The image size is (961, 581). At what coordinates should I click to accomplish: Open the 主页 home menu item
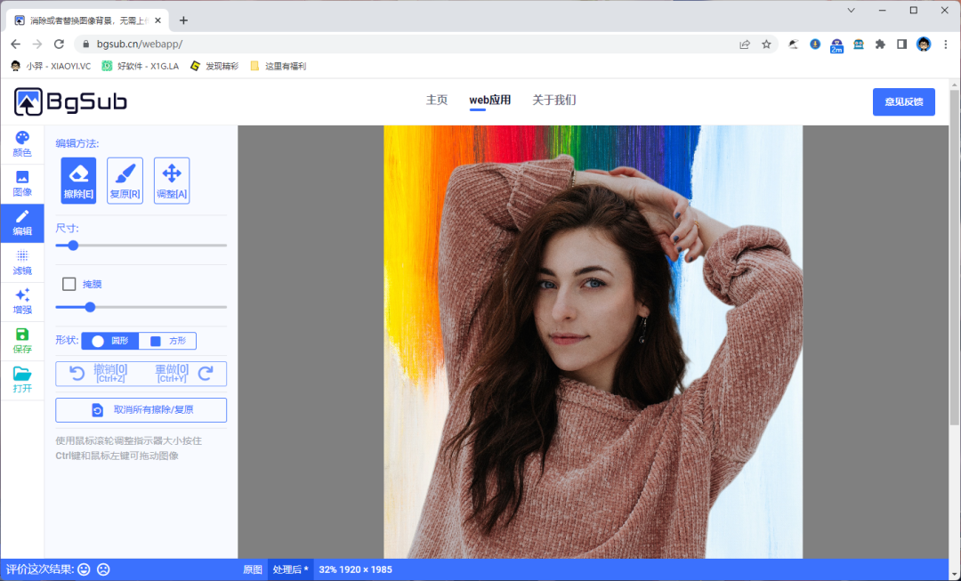coord(437,100)
